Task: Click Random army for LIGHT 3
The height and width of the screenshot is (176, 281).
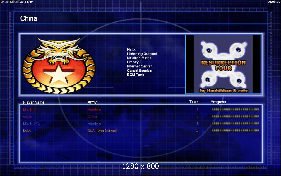Action: [94, 109]
